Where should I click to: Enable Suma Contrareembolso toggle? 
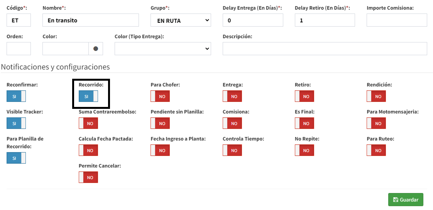point(88,123)
